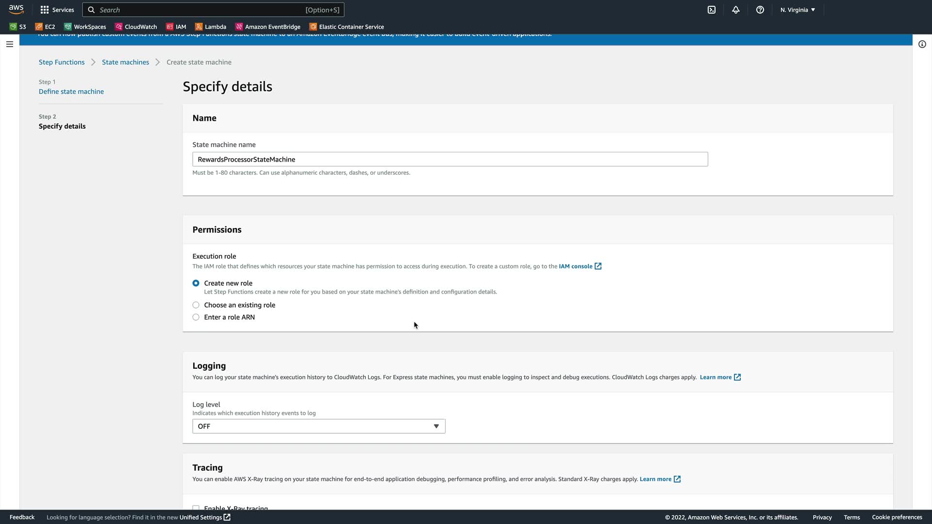Viewport: 932px width, 524px height.
Task: Click the State machine name field
Action: point(449,160)
